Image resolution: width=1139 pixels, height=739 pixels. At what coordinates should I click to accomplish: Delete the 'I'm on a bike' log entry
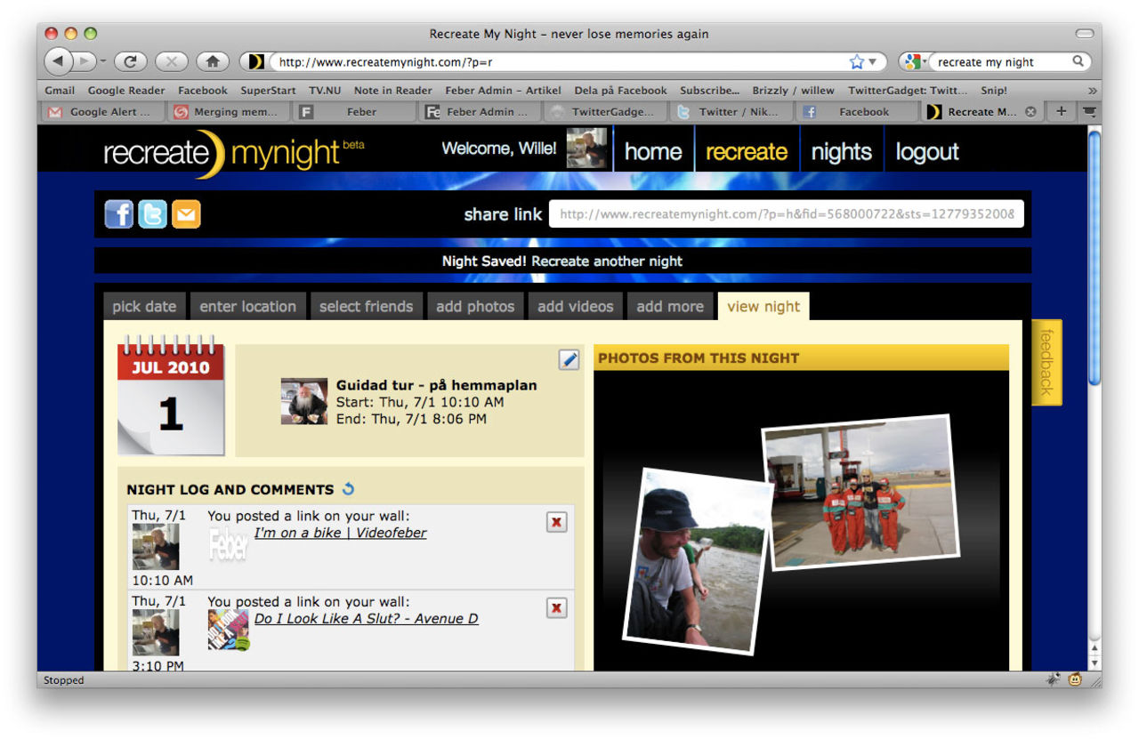pos(556,522)
